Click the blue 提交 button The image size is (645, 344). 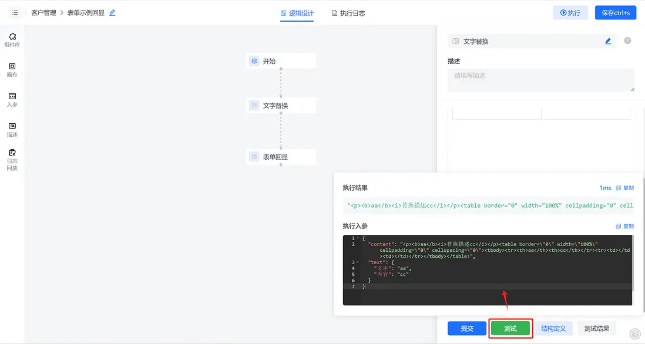tap(467, 328)
